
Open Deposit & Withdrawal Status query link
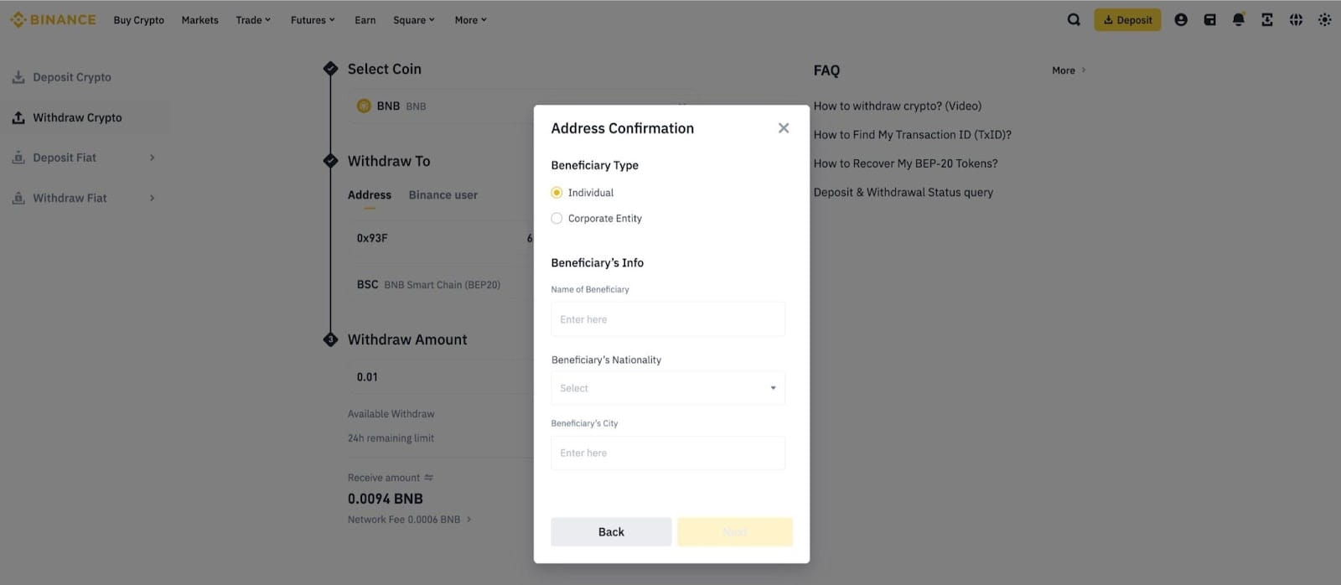(x=903, y=192)
